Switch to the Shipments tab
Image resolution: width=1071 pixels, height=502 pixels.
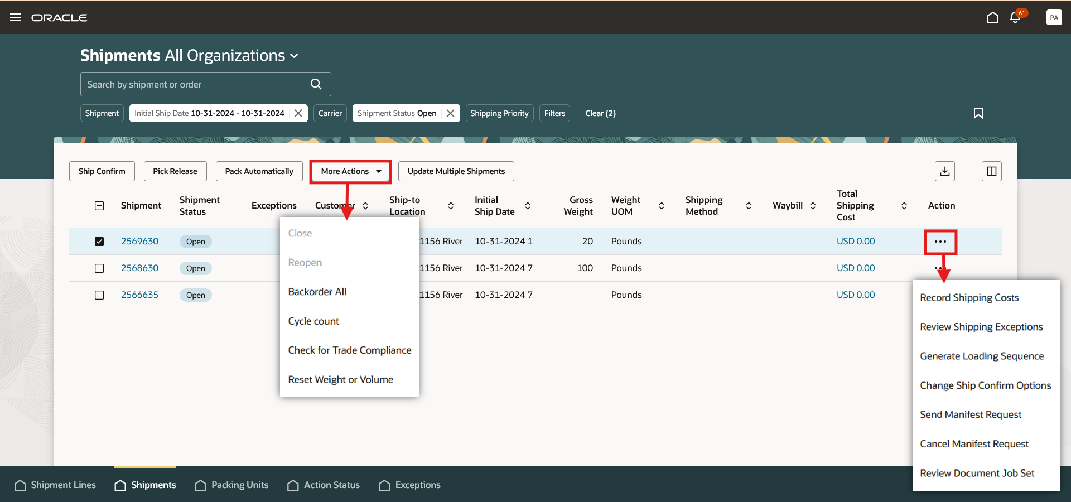coord(145,485)
